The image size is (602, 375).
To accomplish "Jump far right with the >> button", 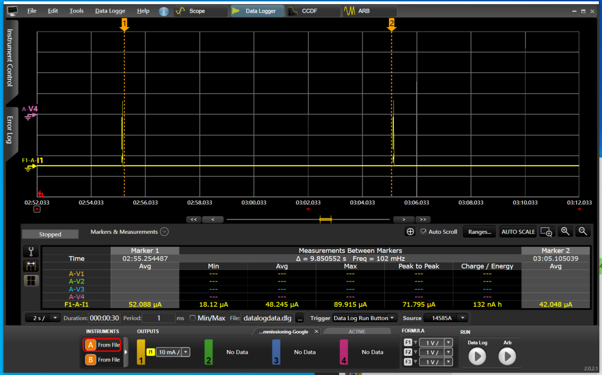I will pyautogui.click(x=423, y=220).
